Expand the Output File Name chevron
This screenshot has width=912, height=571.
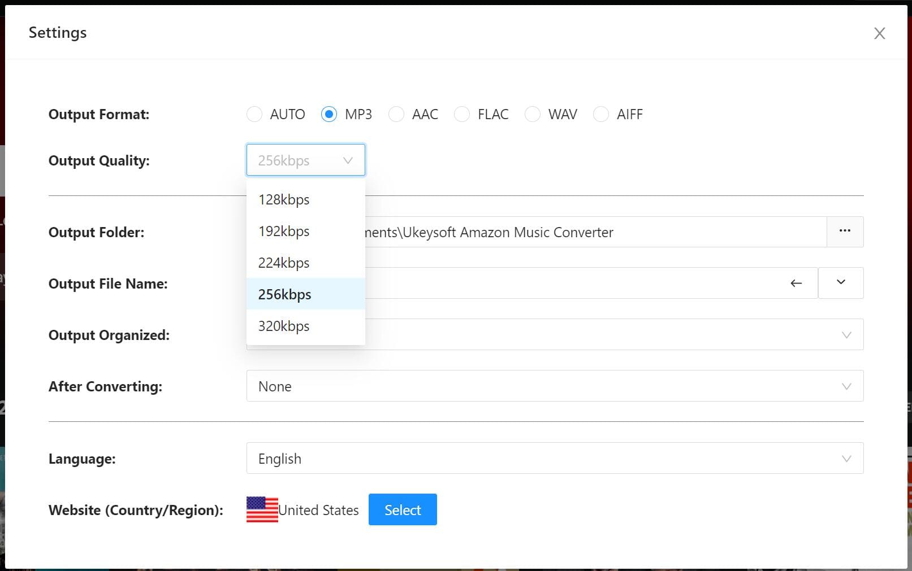coord(841,283)
